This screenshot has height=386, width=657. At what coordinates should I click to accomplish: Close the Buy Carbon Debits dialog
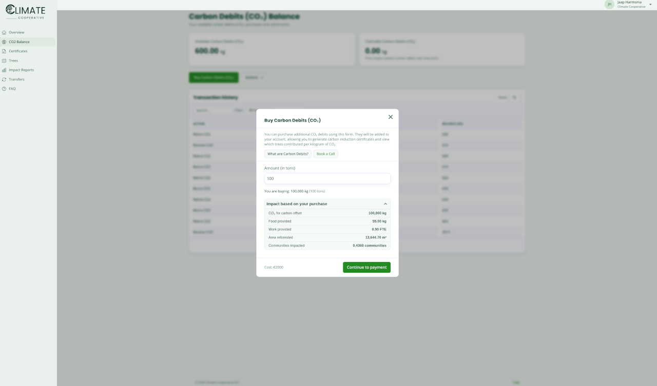tap(390, 117)
